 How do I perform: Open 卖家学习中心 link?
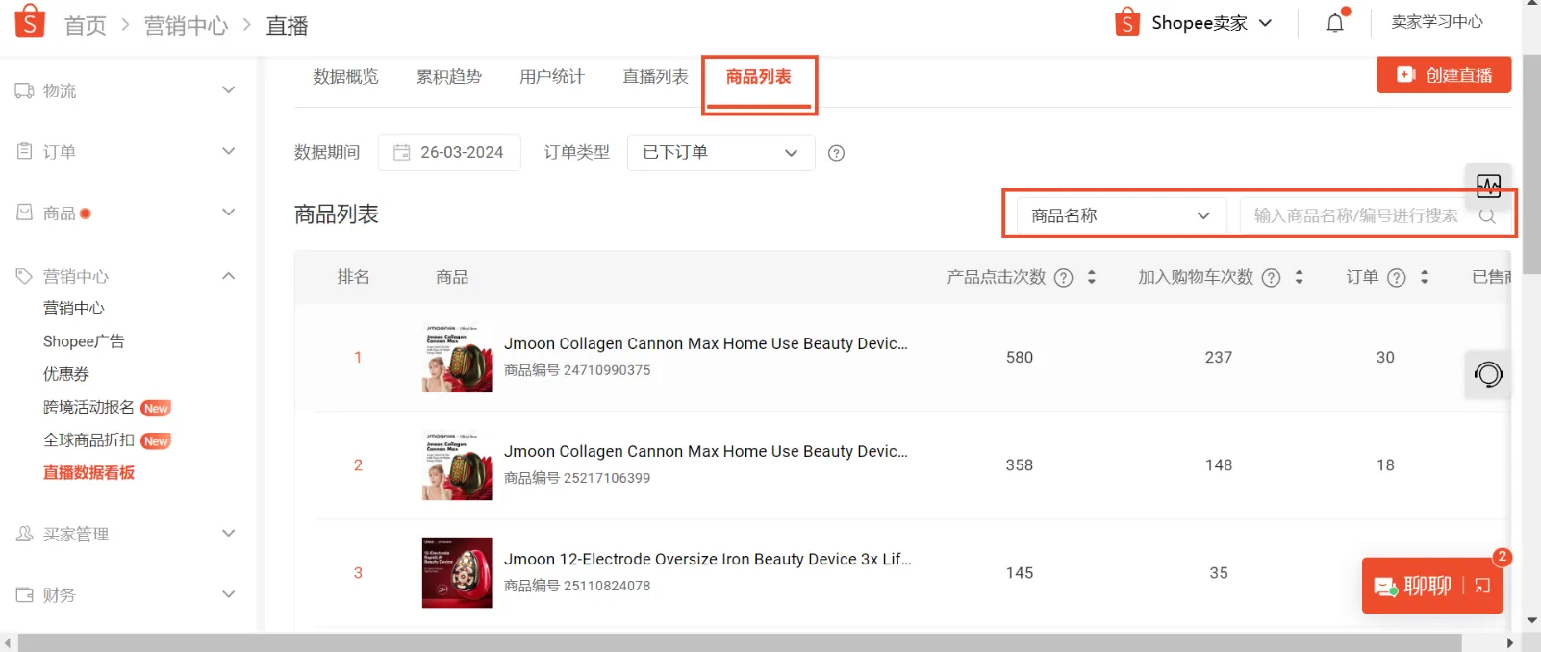(x=1436, y=22)
